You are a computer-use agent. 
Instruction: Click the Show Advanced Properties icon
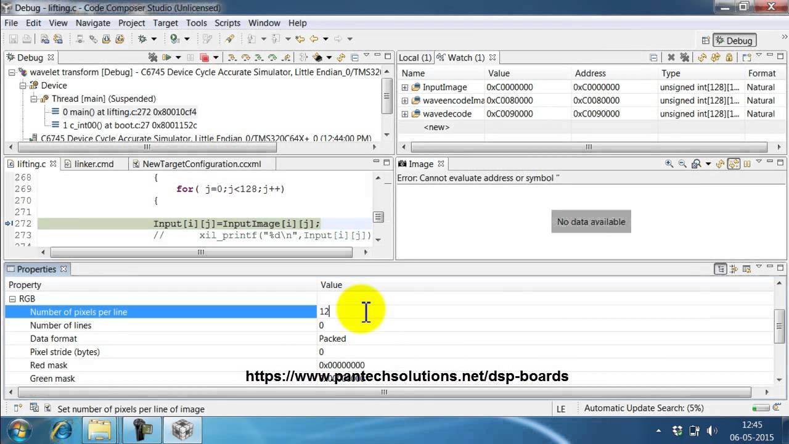[734, 269]
